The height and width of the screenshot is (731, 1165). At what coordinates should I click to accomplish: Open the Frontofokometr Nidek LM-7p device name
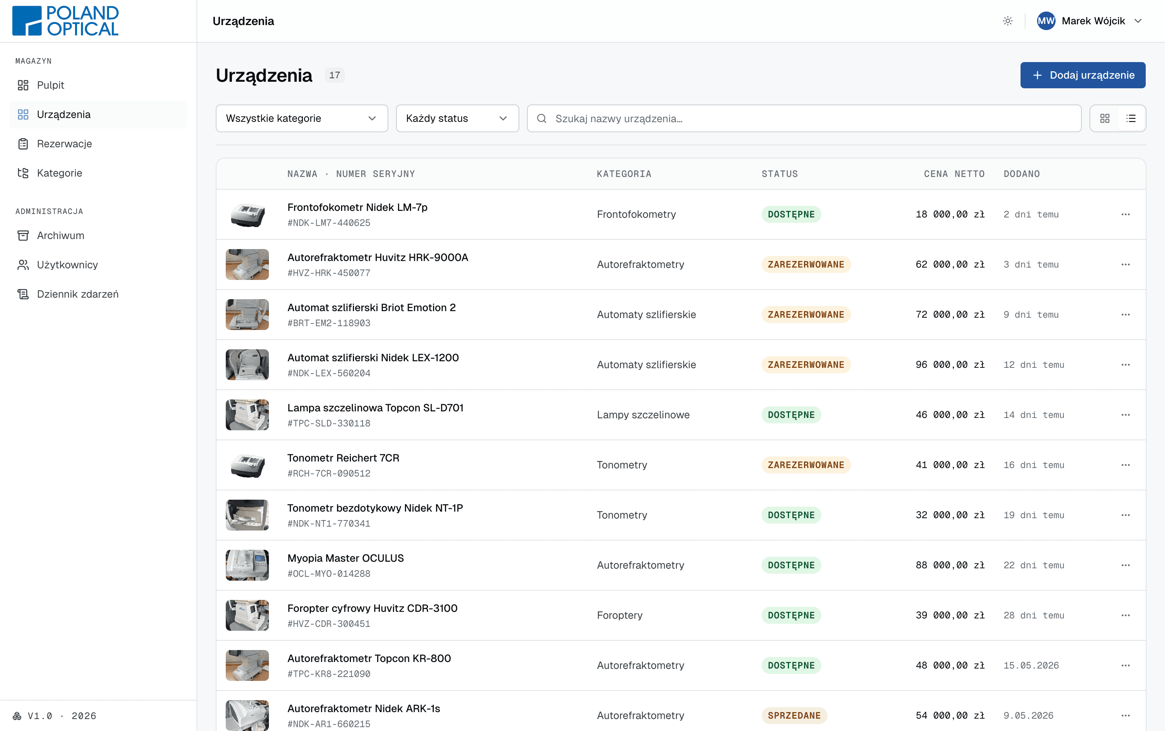(358, 207)
